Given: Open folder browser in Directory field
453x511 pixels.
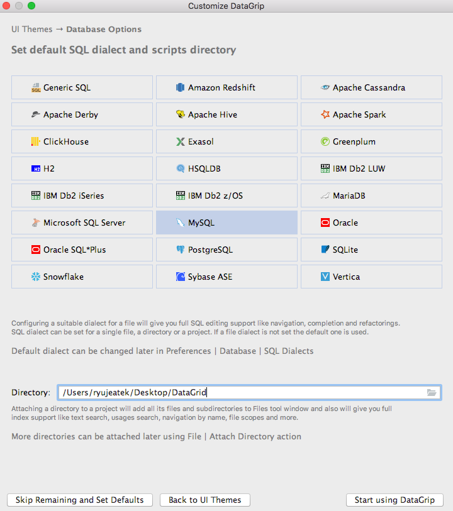Looking at the screenshot, I should click(432, 393).
